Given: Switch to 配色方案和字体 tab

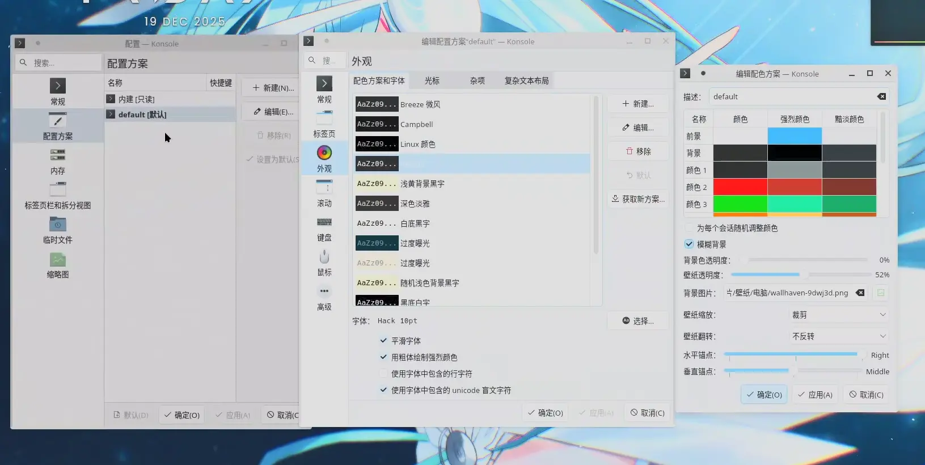Looking at the screenshot, I should coord(379,81).
